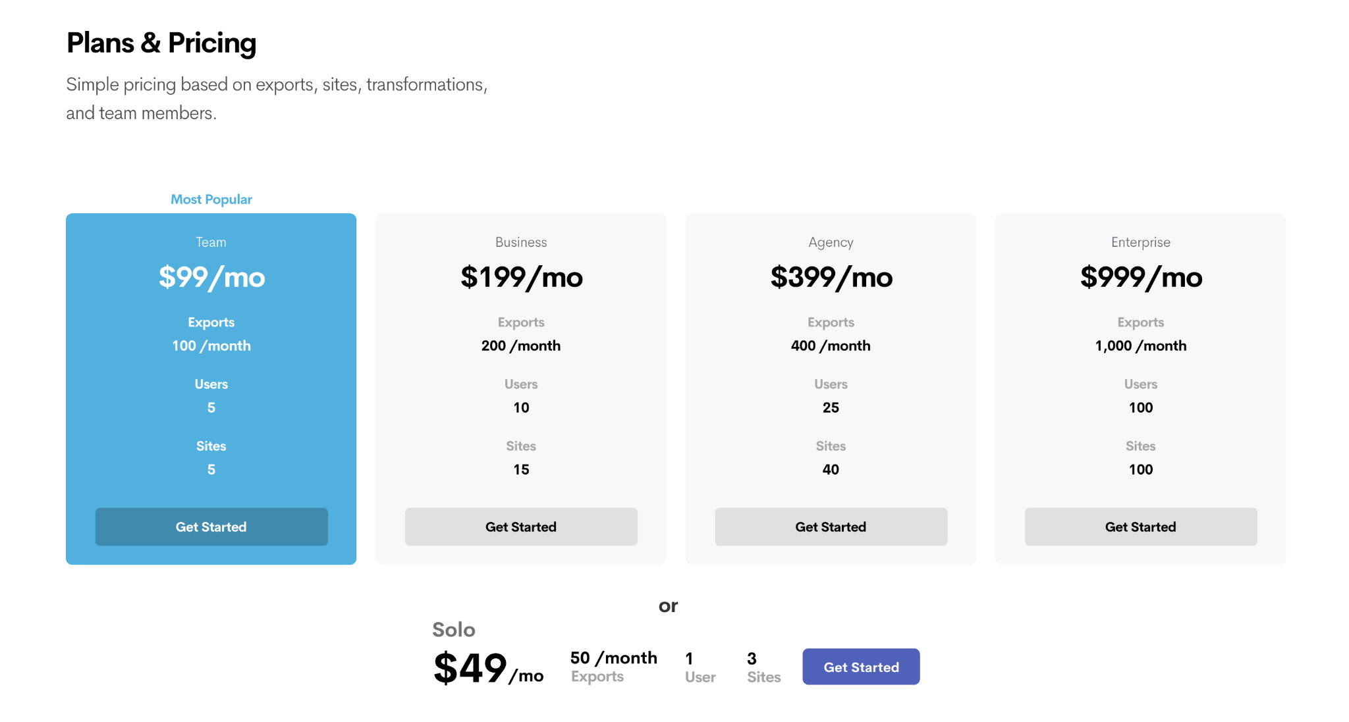The width and height of the screenshot is (1349, 722).
Task: Click the $999/mo Enterprise price
Action: click(x=1141, y=277)
